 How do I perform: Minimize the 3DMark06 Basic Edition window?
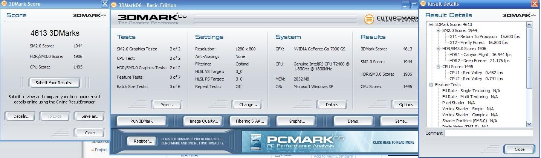pos(405,5)
